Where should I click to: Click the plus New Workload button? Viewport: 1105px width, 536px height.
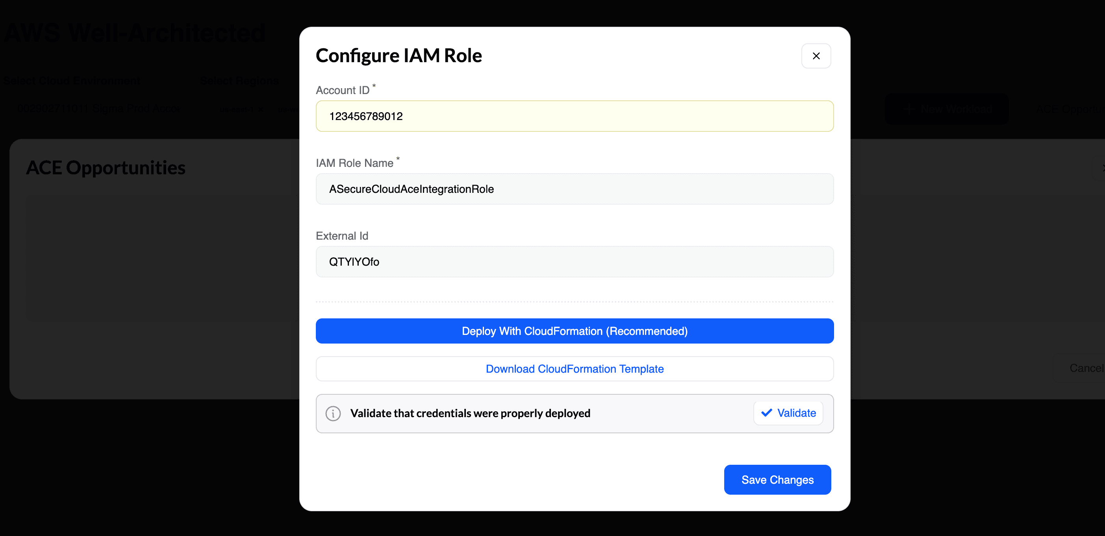[947, 109]
